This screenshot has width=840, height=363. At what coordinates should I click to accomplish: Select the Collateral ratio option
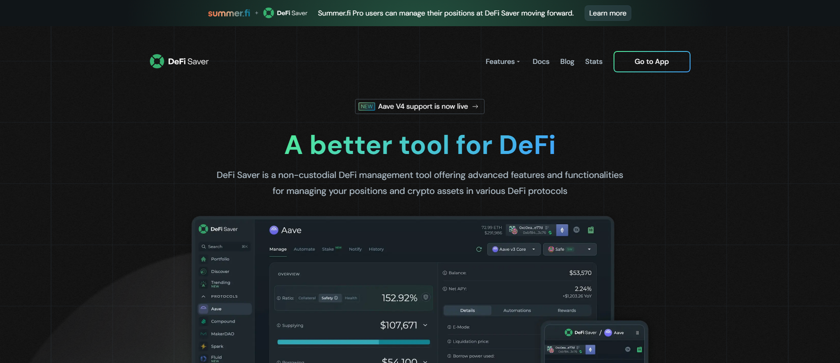[x=307, y=298]
